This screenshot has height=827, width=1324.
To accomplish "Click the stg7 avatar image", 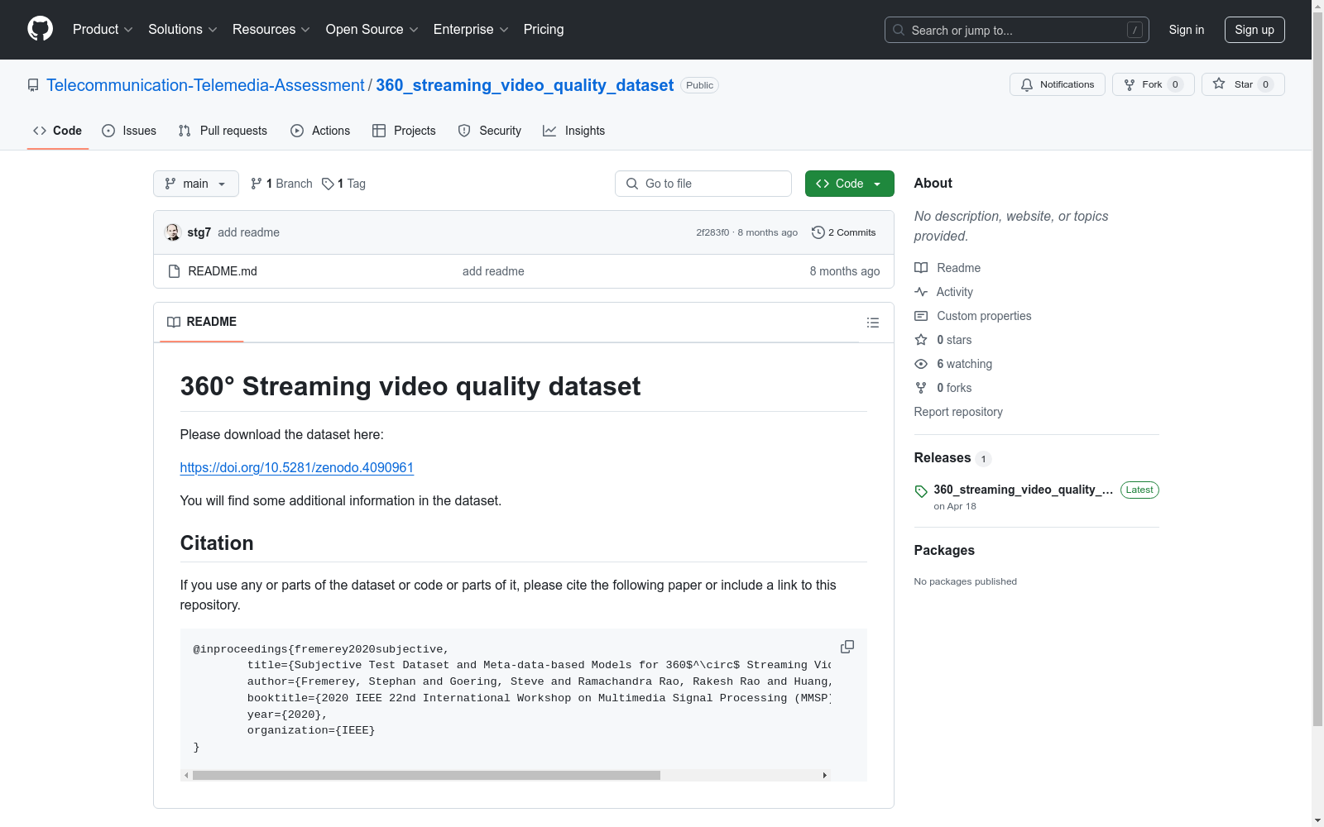I will (x=173, y=232).
